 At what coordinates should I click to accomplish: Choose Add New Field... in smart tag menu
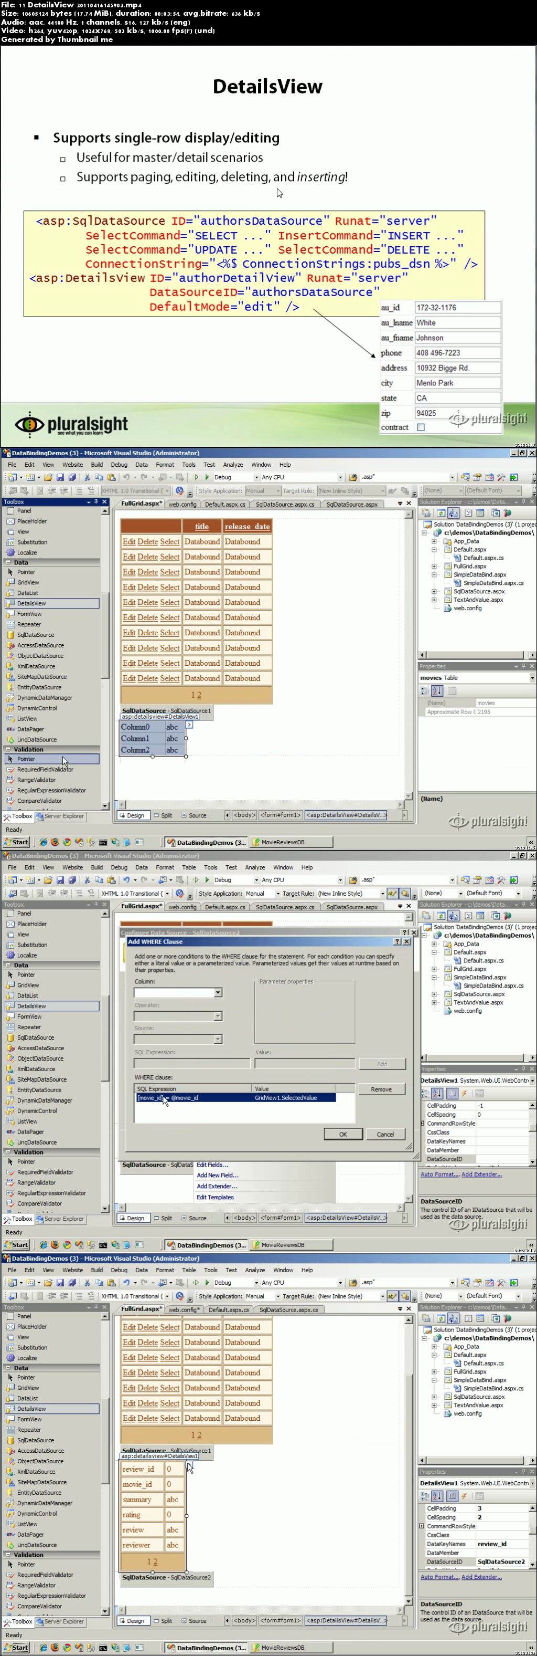point(217,1175)
